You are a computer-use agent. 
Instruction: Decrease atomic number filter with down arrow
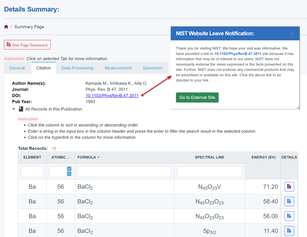point(69,174)
